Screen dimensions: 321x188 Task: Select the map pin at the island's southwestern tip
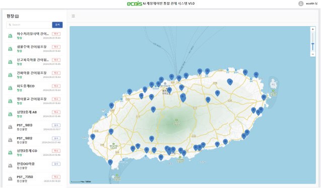click(x=110, y=162)
